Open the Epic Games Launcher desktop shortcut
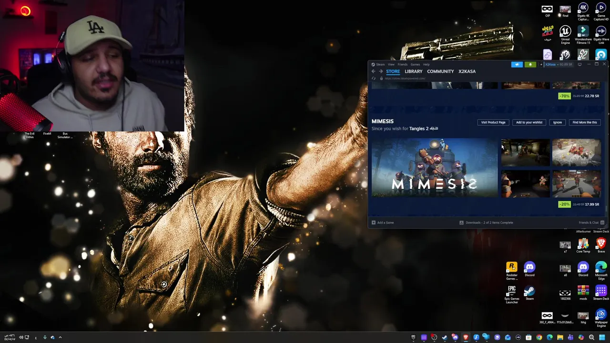The width and height of the screenshot is (610, 343). click(512, 294)
